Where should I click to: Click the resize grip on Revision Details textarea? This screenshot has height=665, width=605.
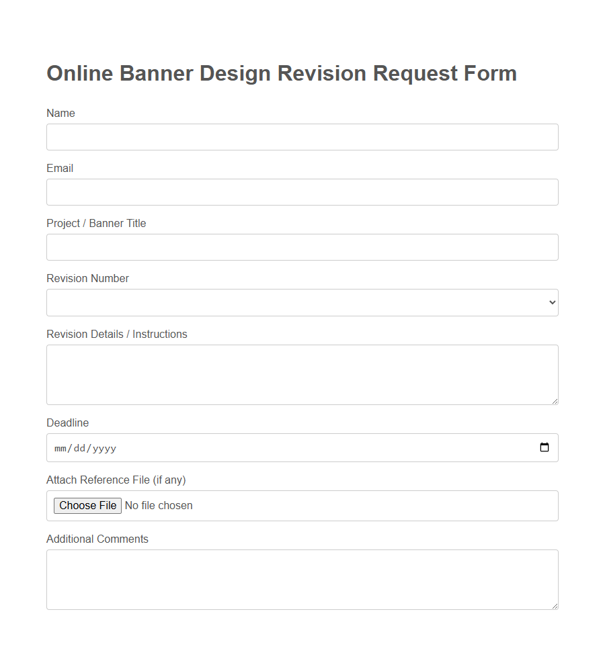coord(555,401)
